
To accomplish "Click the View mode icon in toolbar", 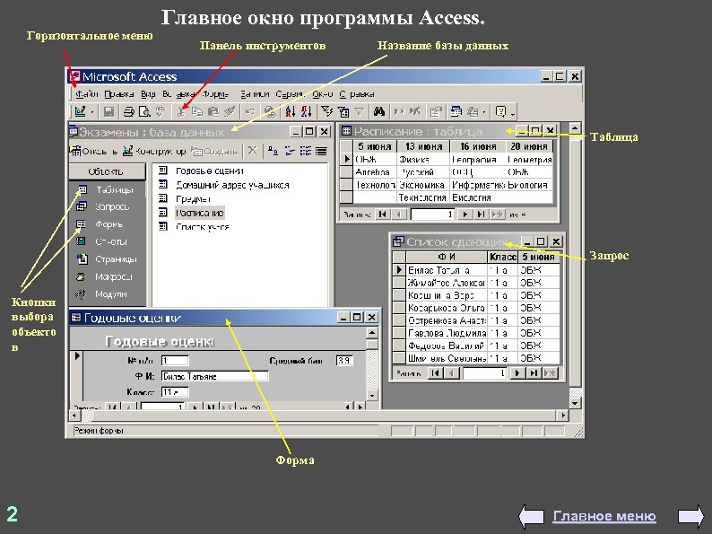I will (x=81, y=111).
